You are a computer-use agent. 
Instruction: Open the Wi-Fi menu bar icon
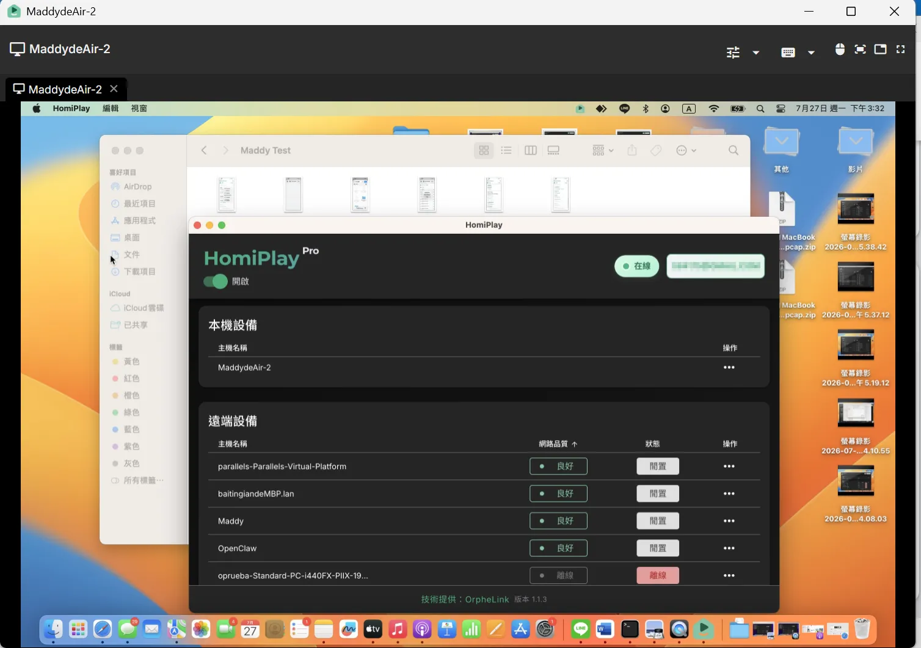[x=713, y=109]
